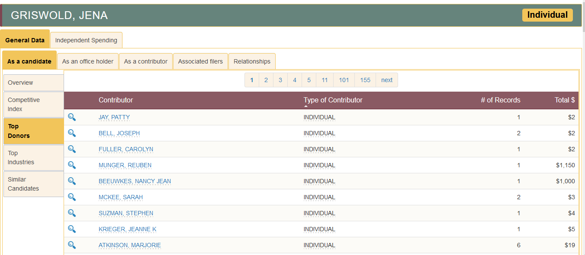Jump to page 101 in pagination
Screen dimensions: 585x255
point(344,80)
